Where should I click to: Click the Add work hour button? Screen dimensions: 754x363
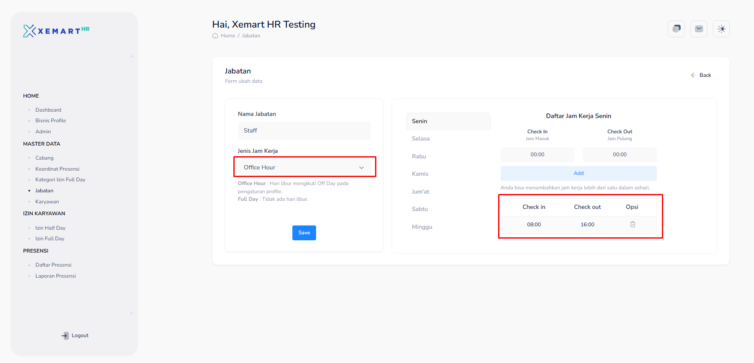coord(578,173)
